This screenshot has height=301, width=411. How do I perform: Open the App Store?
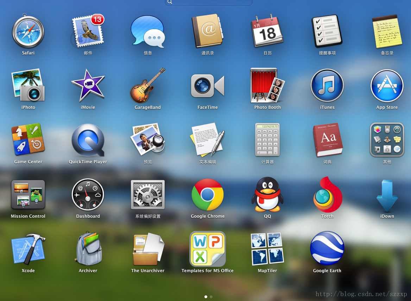387,85
